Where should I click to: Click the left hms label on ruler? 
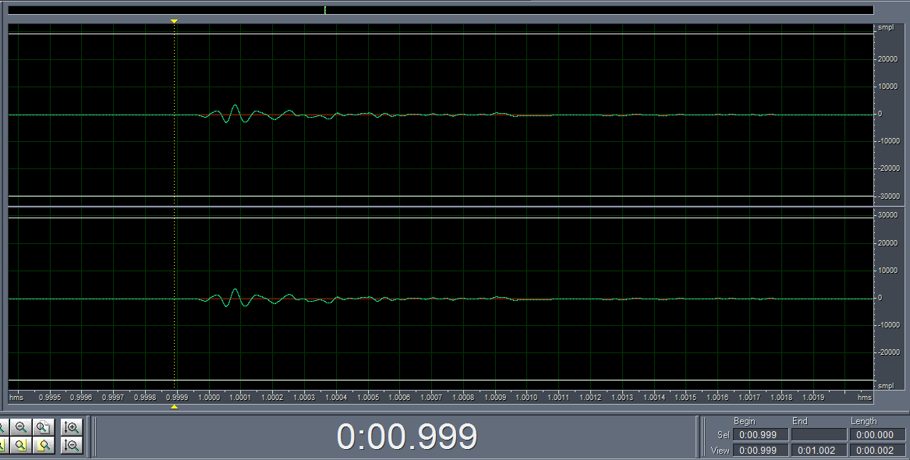coord(16,398)
